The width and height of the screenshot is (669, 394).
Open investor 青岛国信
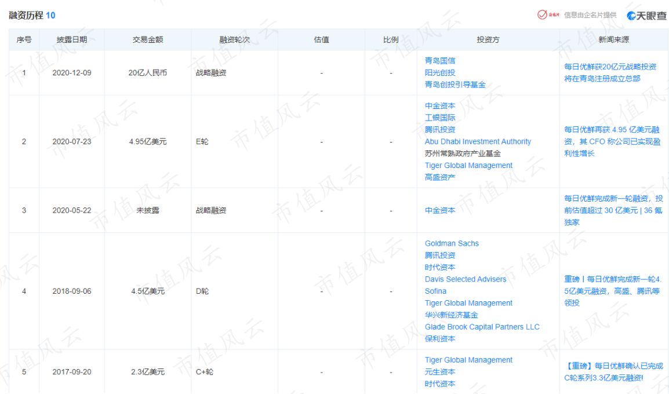(x=440, y=61)
